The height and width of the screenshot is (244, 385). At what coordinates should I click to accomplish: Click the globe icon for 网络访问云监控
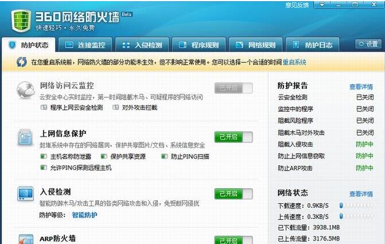(x=26, y=91)
